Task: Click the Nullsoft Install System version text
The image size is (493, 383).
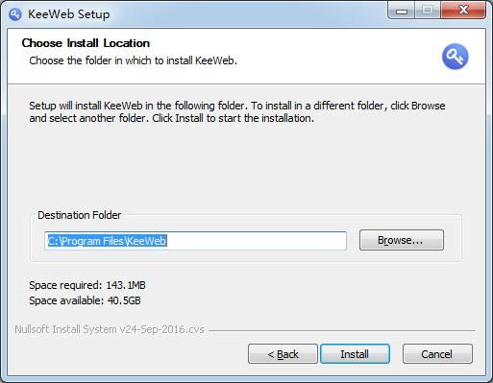Action: (x=110, y=329)
